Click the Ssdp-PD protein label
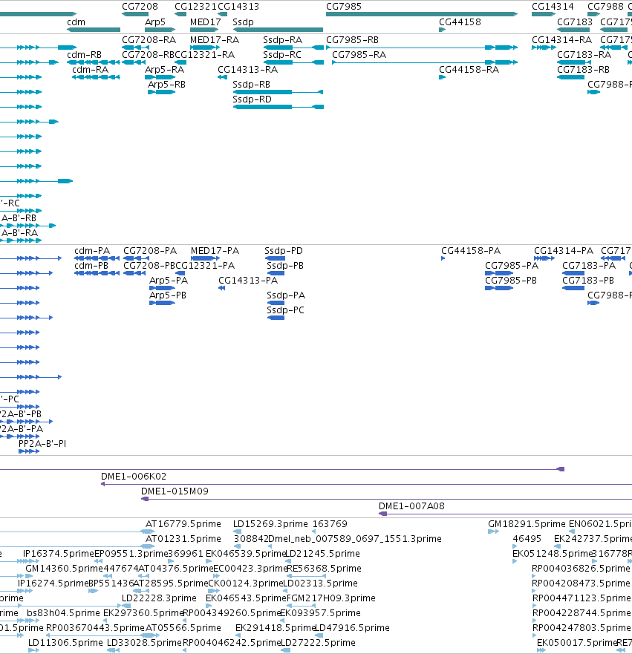The image size is (632, 654). pyautogui.click(x=284, y=251)
